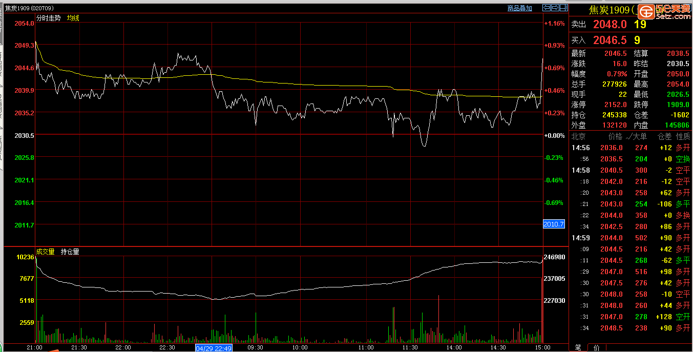The height and width of the screenshot is (352, 693).
Task: Select the 14:59 tick row with volume 502
Action: (x=631, y=238)
